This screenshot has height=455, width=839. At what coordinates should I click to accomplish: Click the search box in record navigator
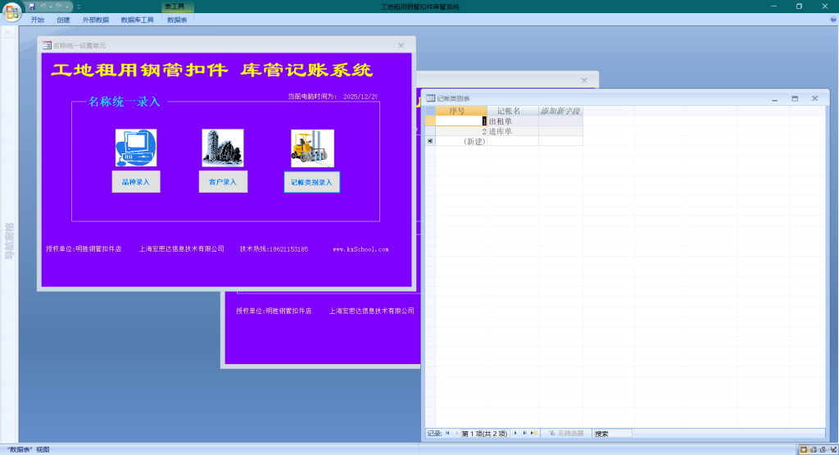[x=612, y=433]
